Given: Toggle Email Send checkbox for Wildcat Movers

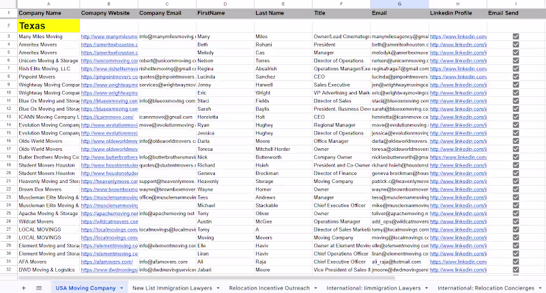Looking at the screenshot, I should click(516, 221).
